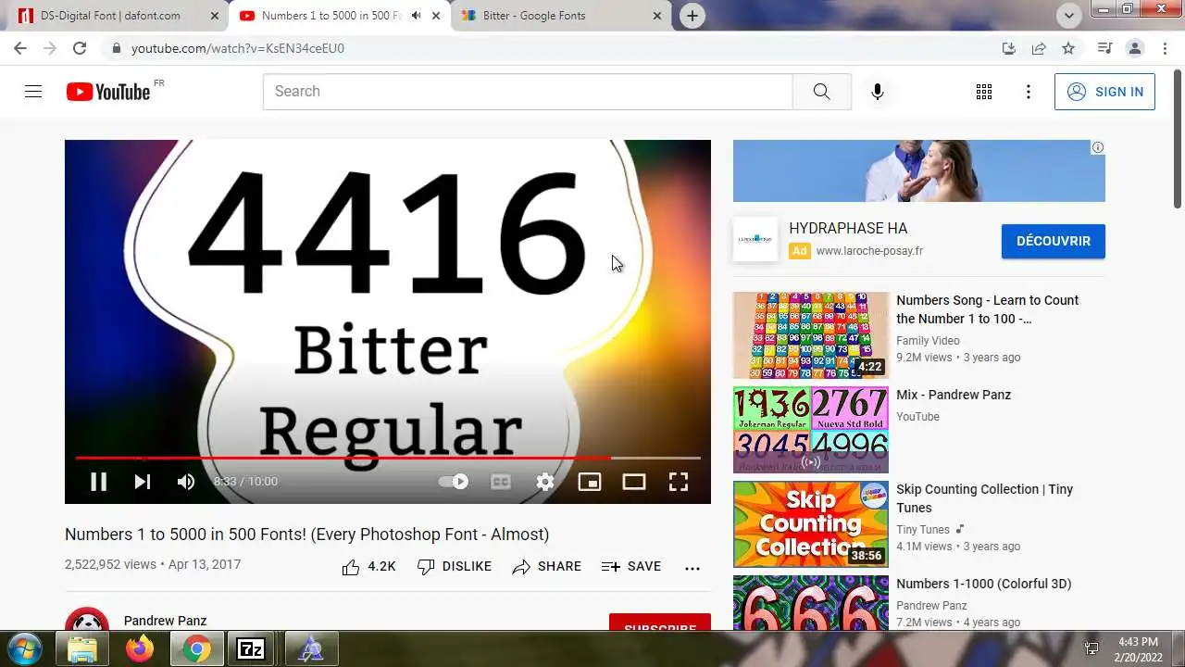Open more actions ellipsis under video

692,568
